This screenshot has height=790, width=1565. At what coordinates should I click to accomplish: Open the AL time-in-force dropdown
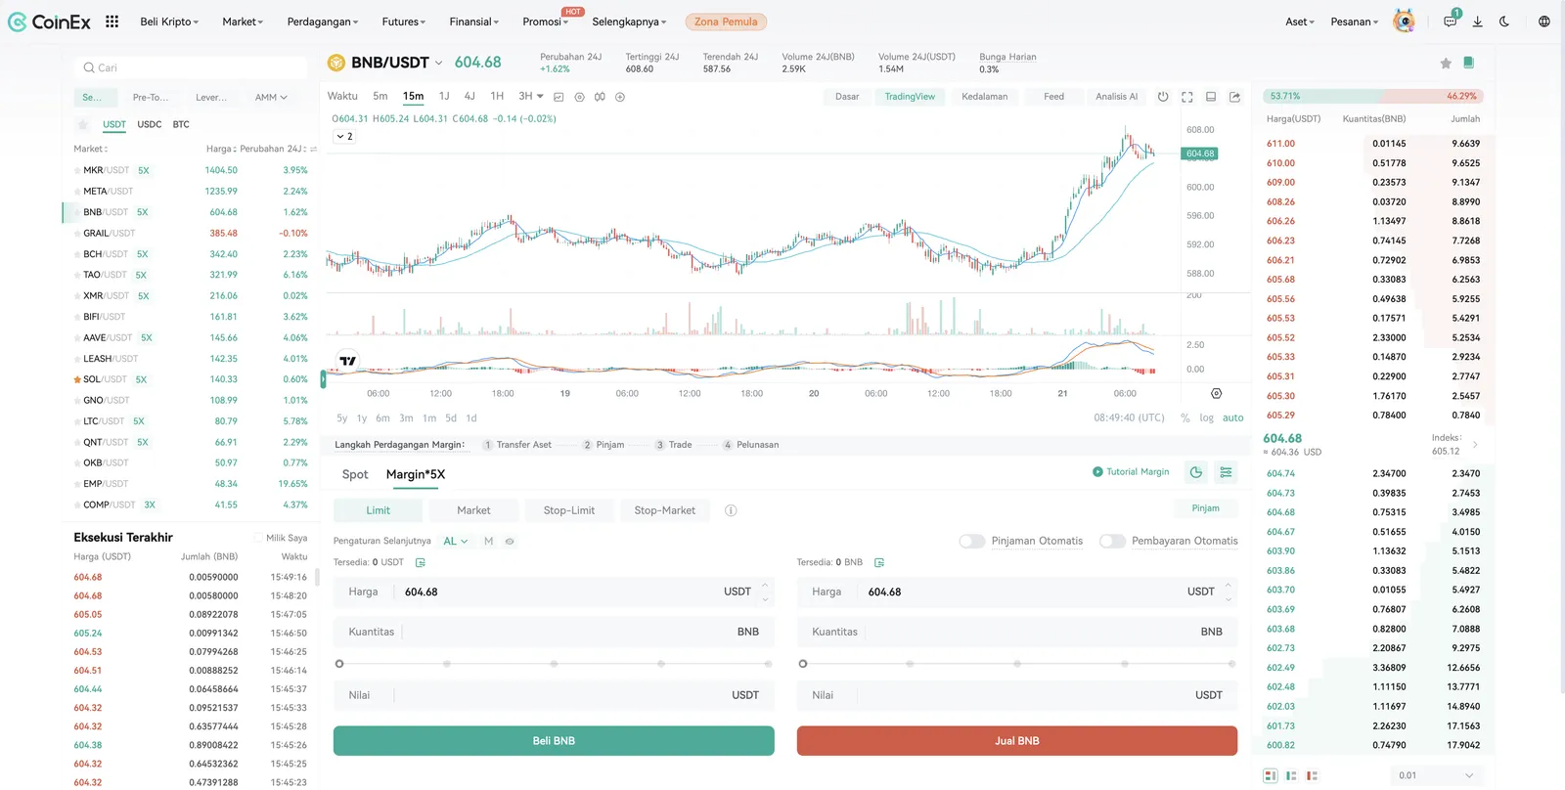coord(456,541)
